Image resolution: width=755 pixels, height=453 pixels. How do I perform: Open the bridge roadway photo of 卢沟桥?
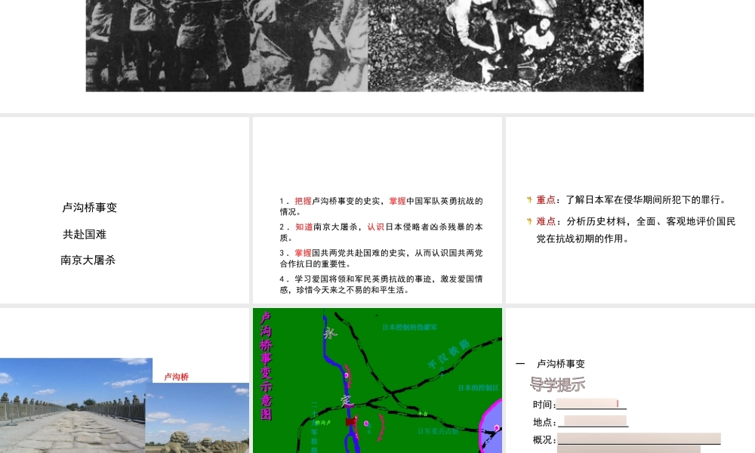pyautogui.click(x=72, y=405)
